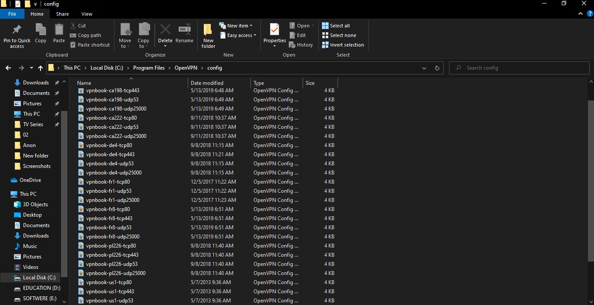The width and height of the screenshot is (594, 305).
Task: Select Screenshots in the navigation pane
Action: (x=37, y=166)
